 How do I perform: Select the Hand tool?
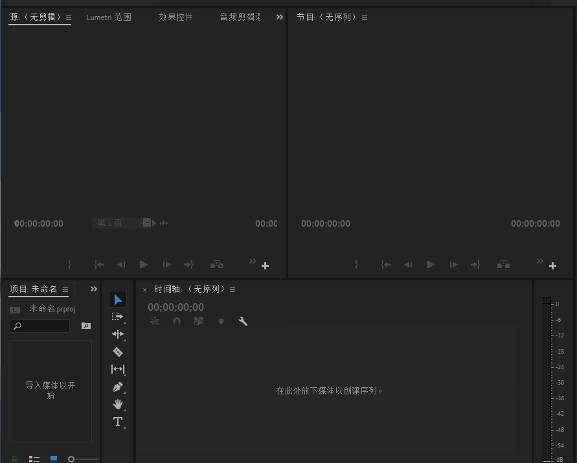[118, 404]
